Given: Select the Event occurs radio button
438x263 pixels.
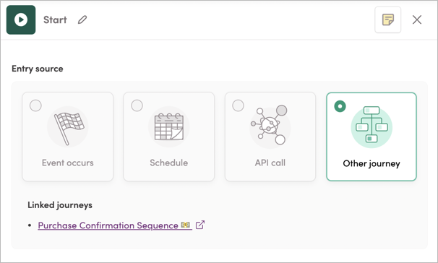Looking at the screenshot, I should tap(35, 105).
